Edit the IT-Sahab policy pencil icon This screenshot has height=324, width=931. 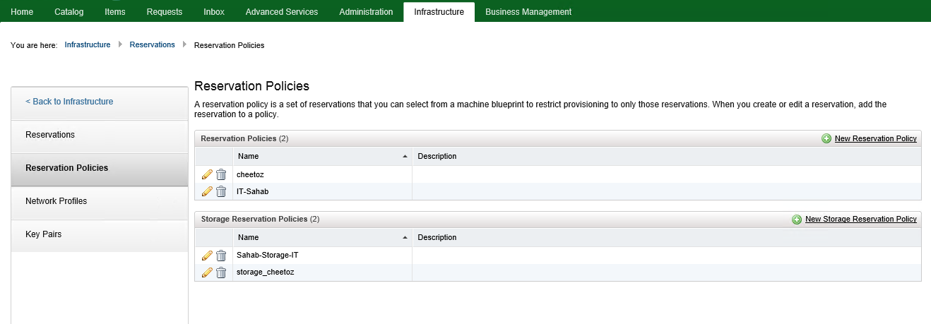pyautogui.click(x=207, y=191)
